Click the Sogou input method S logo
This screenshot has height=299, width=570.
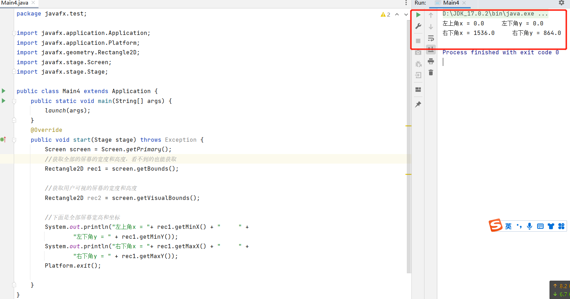click(x=495, y=225)
